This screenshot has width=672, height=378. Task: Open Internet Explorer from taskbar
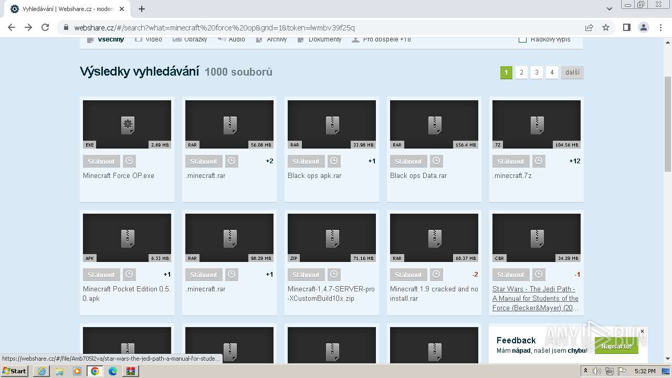[41, 371]
